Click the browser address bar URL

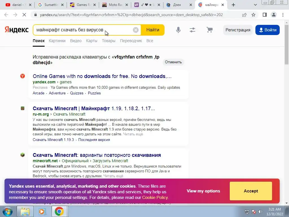(131, 15)
